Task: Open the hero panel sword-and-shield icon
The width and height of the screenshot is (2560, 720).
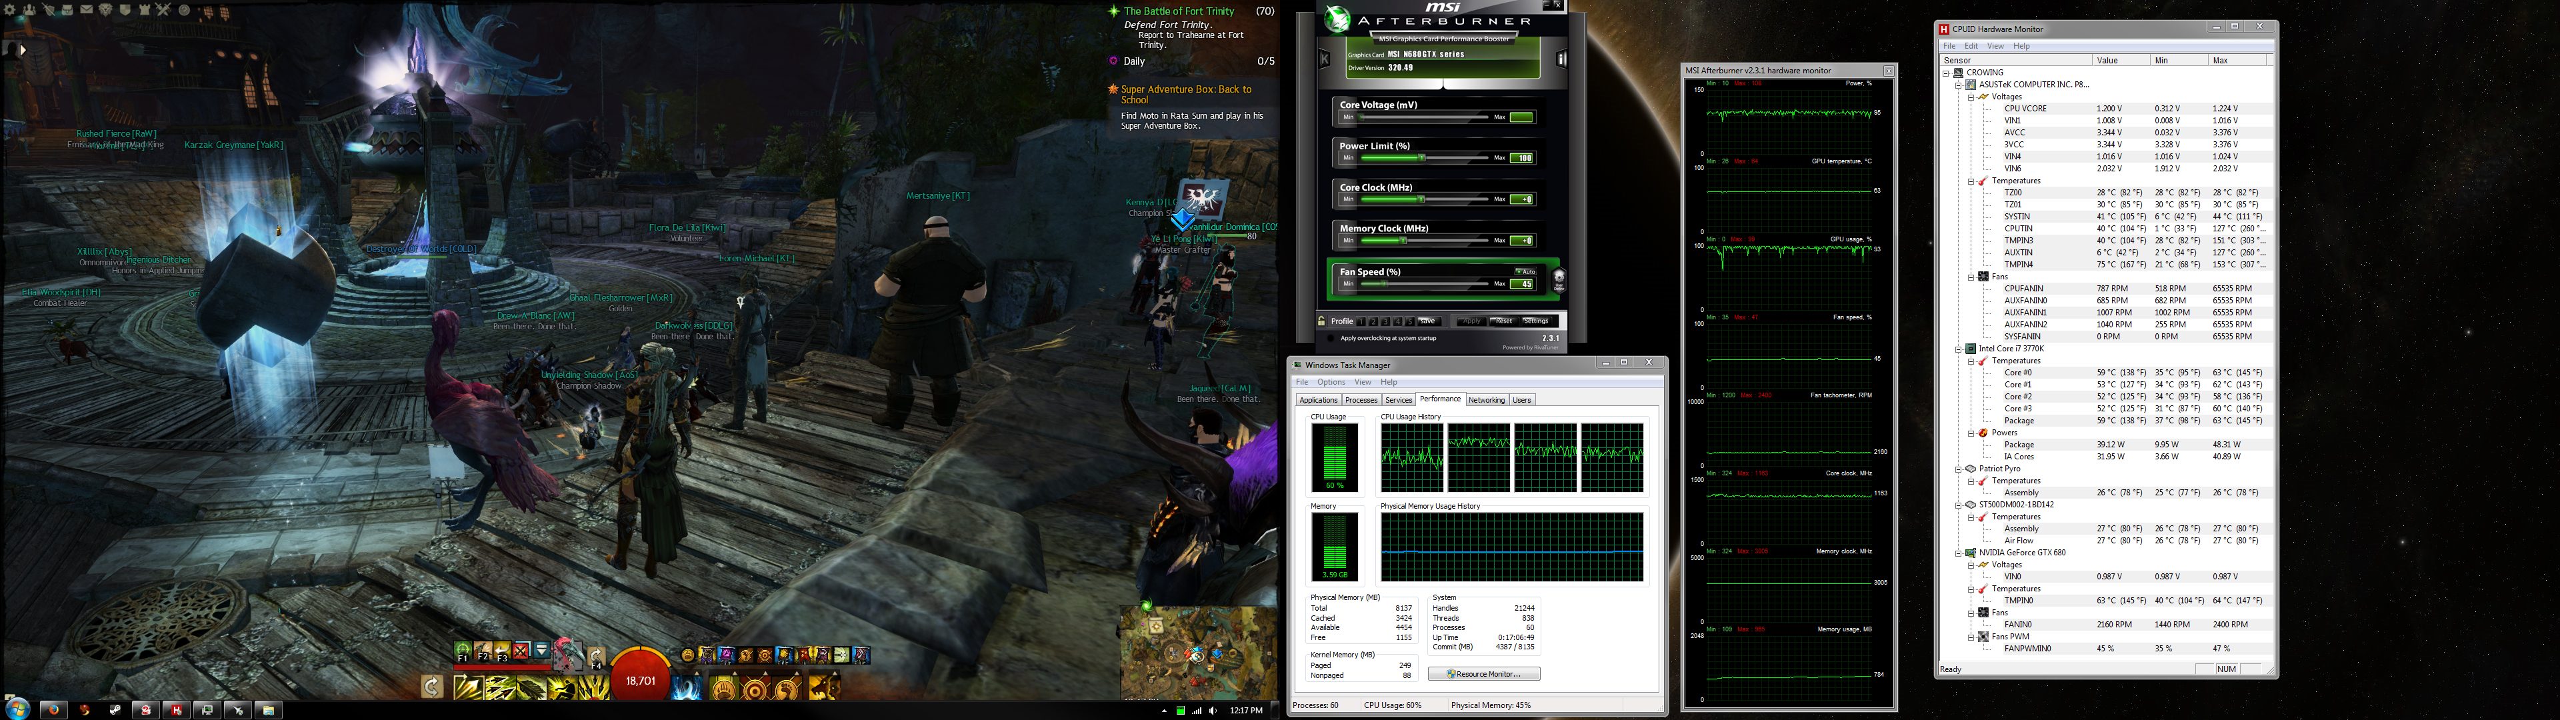Action: click(49, 10)
